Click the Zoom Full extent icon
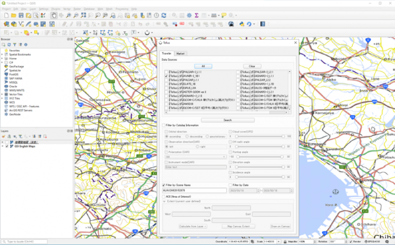 click(x=83, y=15)
